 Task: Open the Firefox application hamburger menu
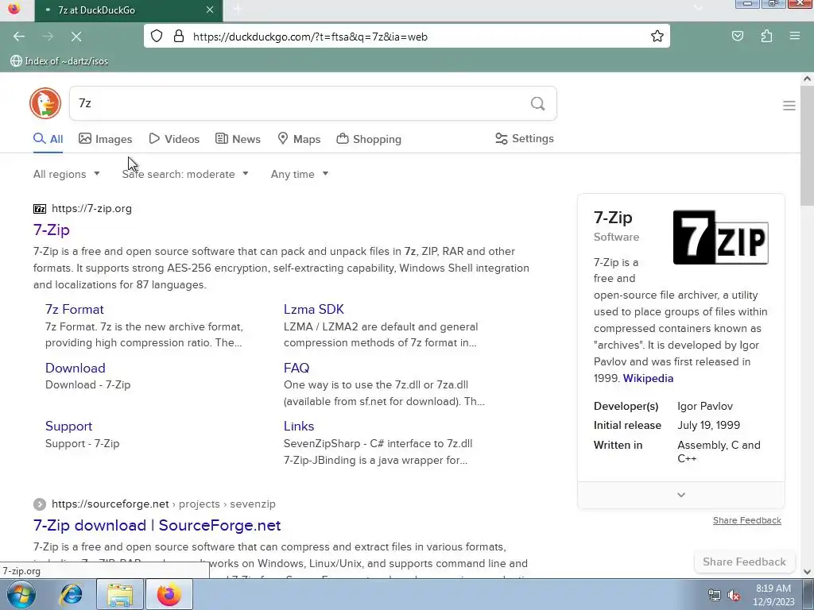click(x=795, y=36)
